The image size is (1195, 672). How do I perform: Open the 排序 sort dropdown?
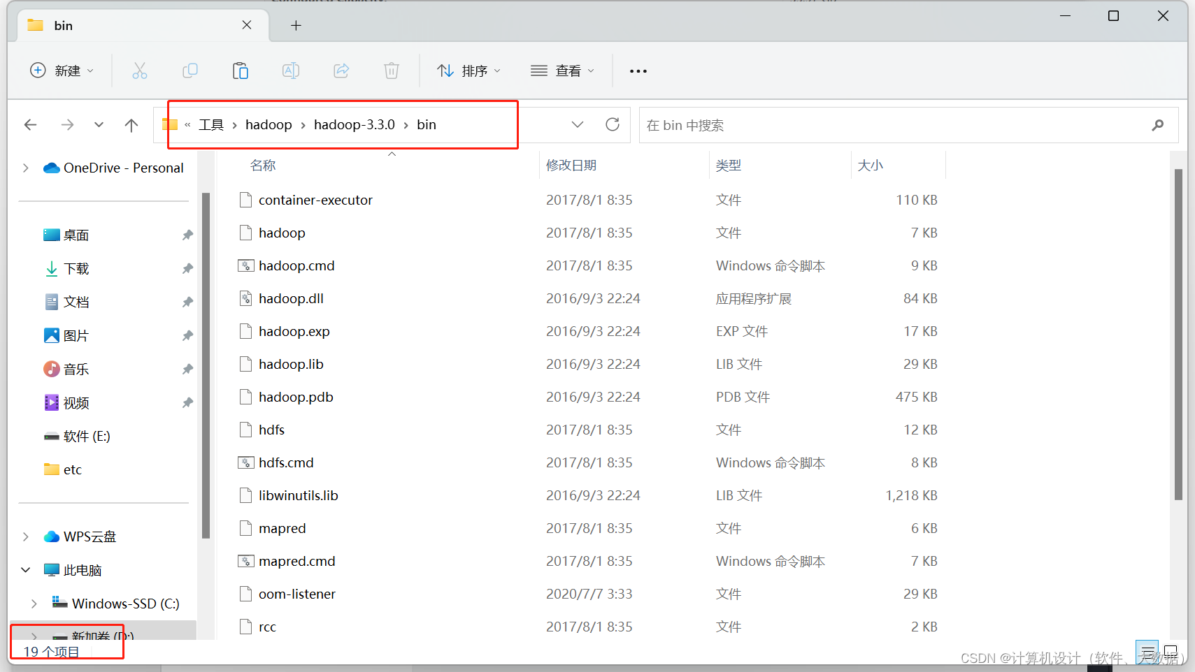[468, 71]
